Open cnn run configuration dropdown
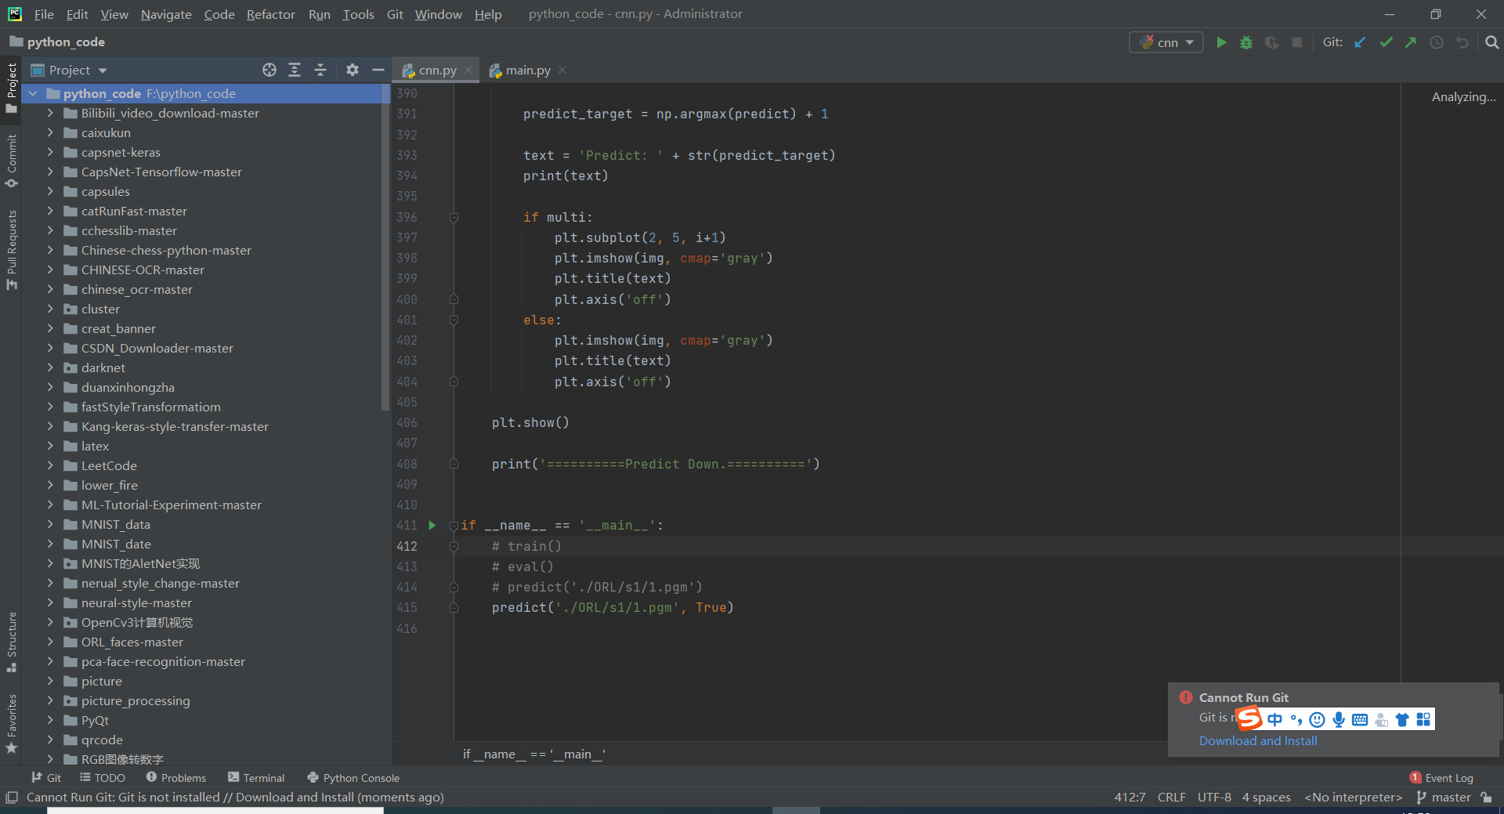The width and height of the screenshot is (1504, 814). pyautogui.click(x=1166, y=42)
